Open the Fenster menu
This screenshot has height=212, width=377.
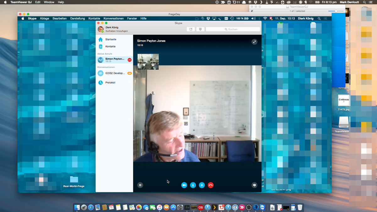click(132, 19)
